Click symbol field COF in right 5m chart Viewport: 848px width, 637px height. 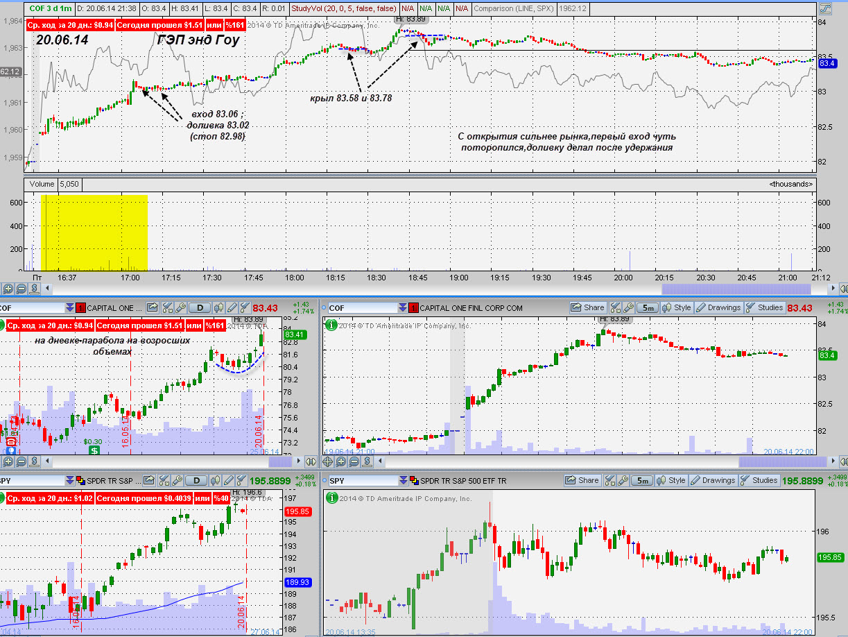363,307
